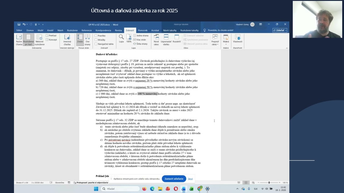Open the Rozloženie tabuľky tab
The image size is (344, 193).
(189, 30)
